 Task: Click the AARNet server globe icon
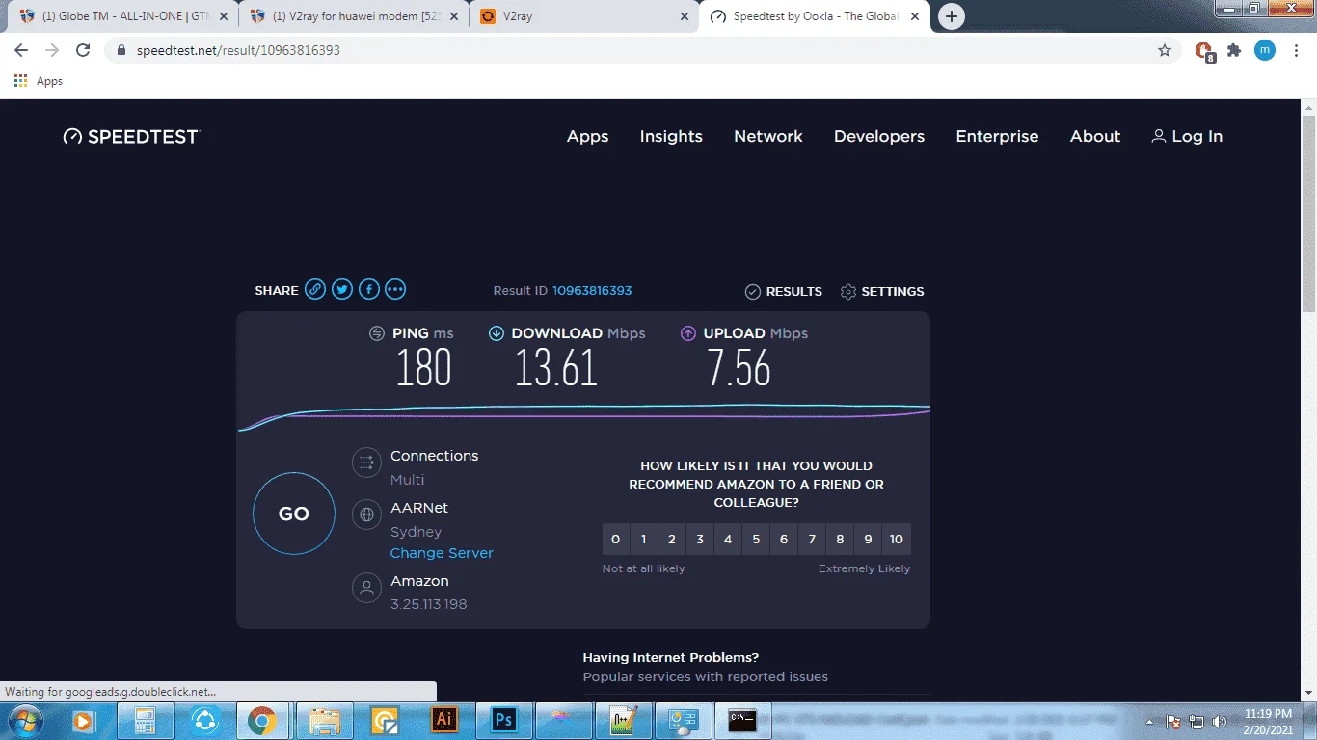366,515
